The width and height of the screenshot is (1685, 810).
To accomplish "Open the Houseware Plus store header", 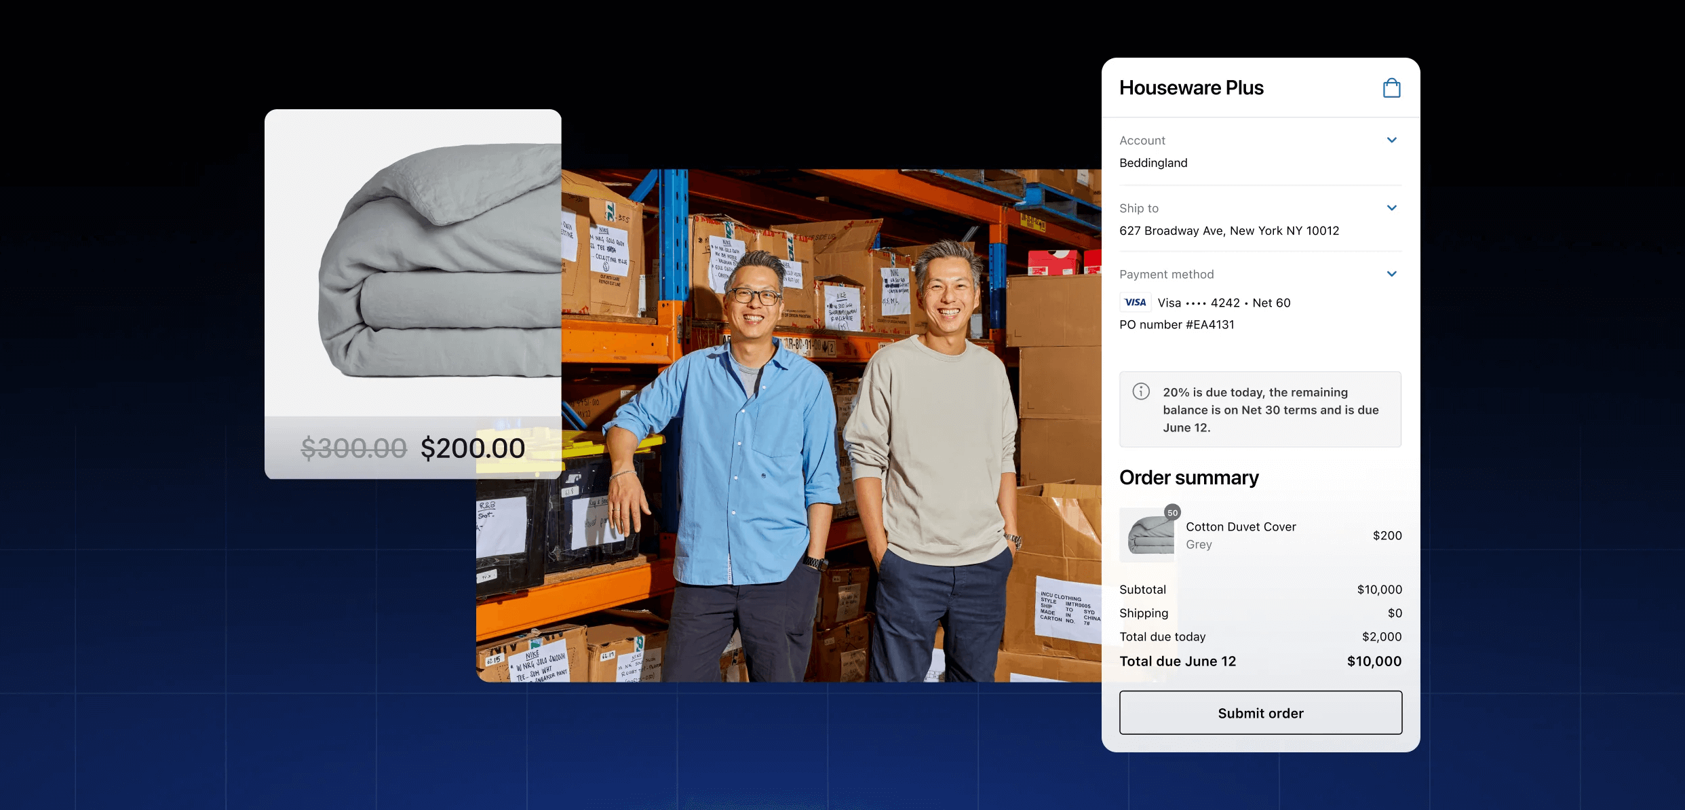I will pos(1191,87).
